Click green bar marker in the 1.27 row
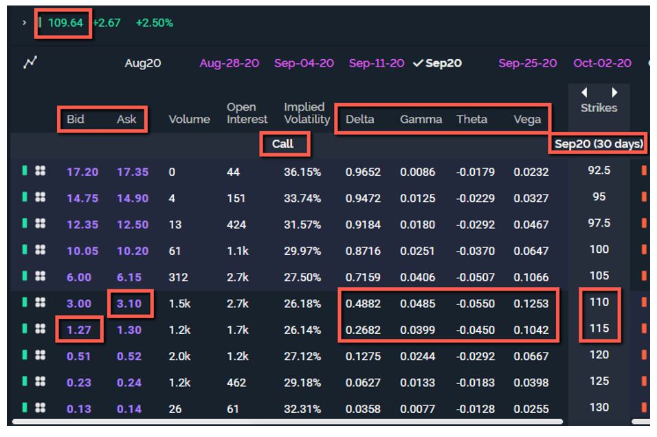The height and width of the screenshot is (437, 657). click(x=25, y=328)
